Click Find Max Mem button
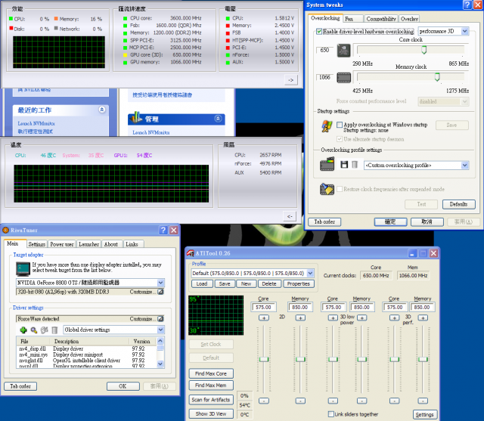 (211, 385)
